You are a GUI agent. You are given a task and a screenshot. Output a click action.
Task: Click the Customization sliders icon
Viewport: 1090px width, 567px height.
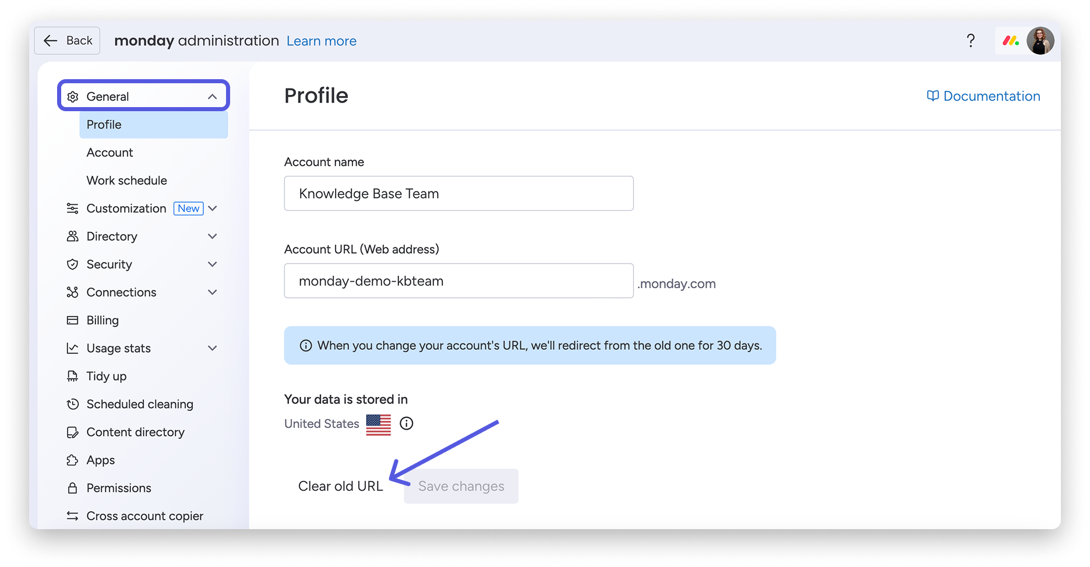click(73, 208)
